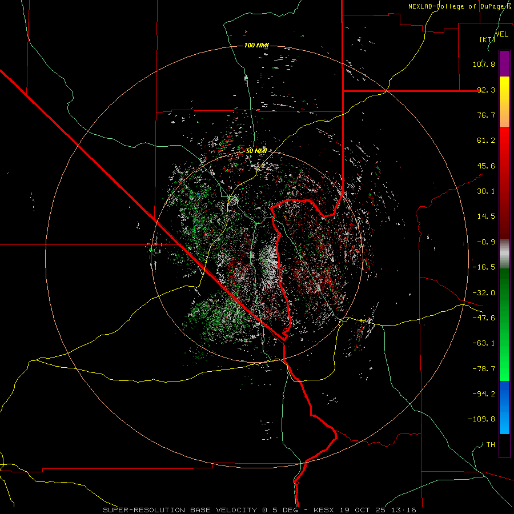514x514 pixels.
Task: Click the purple segment of the color bar
Action: tap(504, 63)
